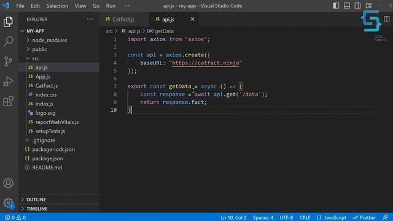Toggle the bottom panel layout icon
The width and height of the screenshot is (393, 221).
(347, 6)
